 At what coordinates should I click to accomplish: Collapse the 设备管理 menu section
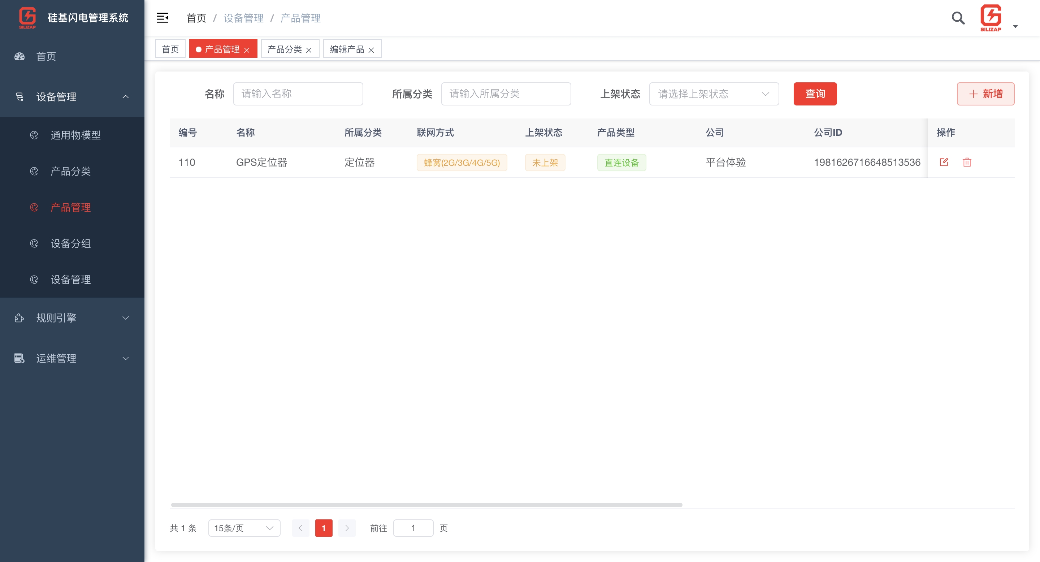[125, 97]
